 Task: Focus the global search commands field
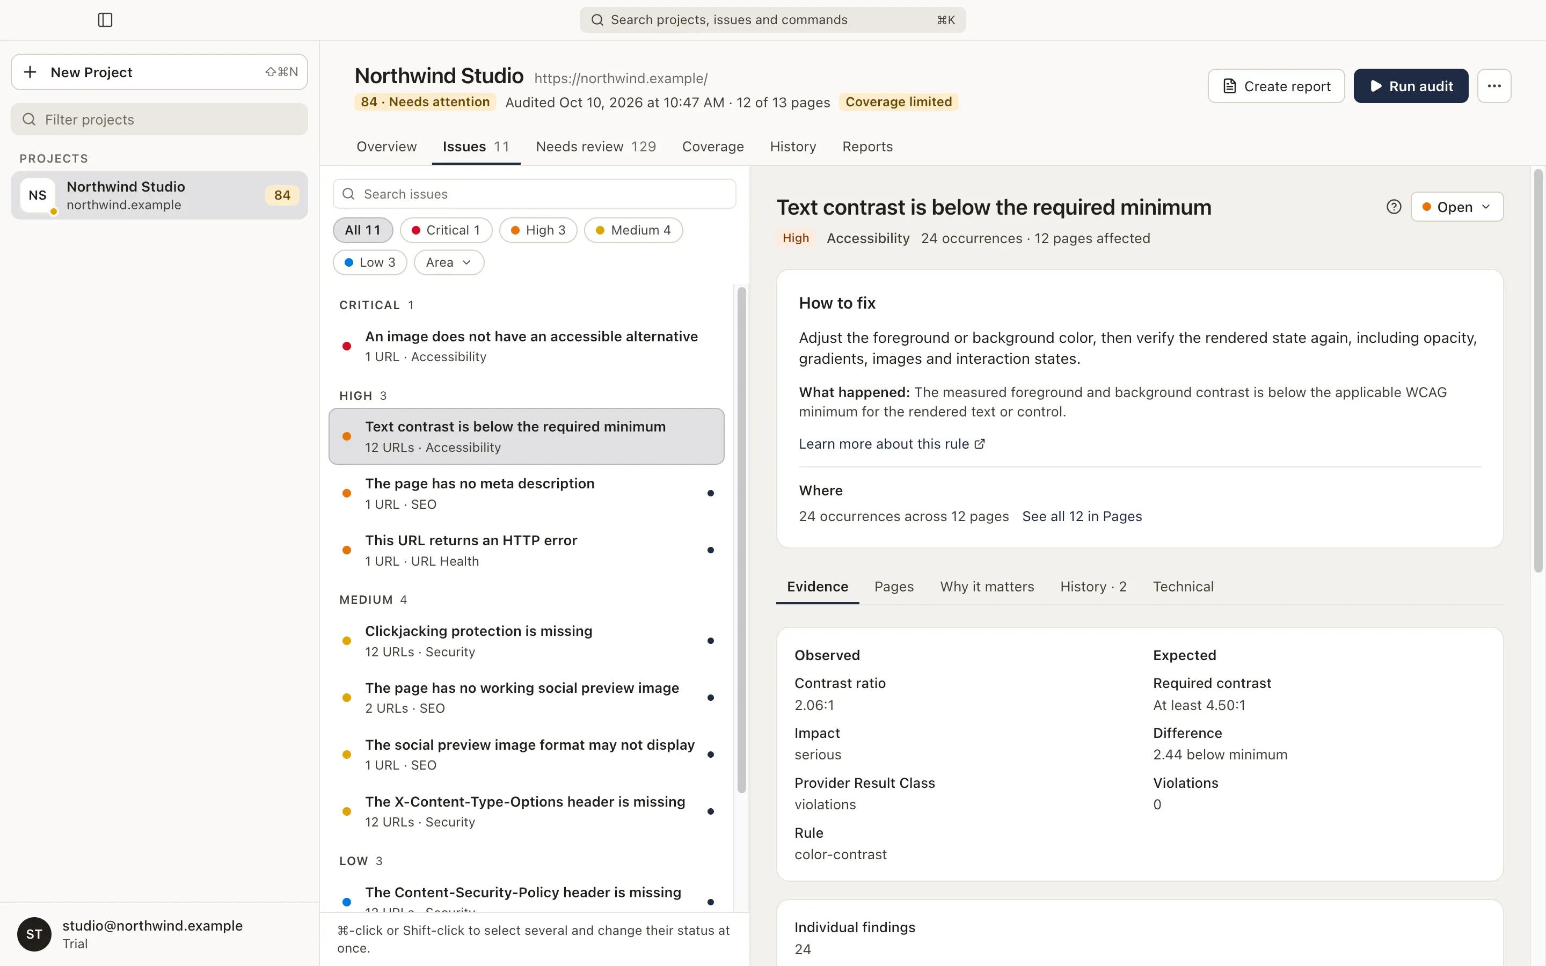(x=772, y=20)
